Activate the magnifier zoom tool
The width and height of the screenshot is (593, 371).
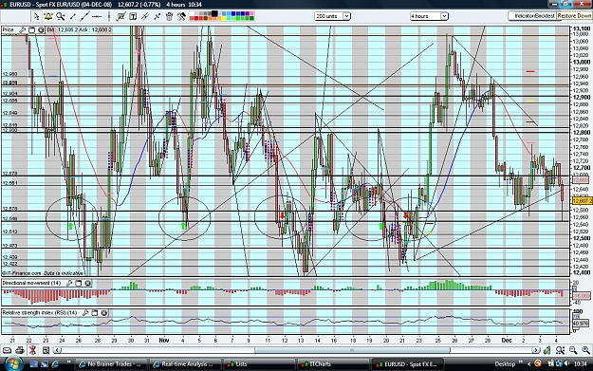coord(60,16)
